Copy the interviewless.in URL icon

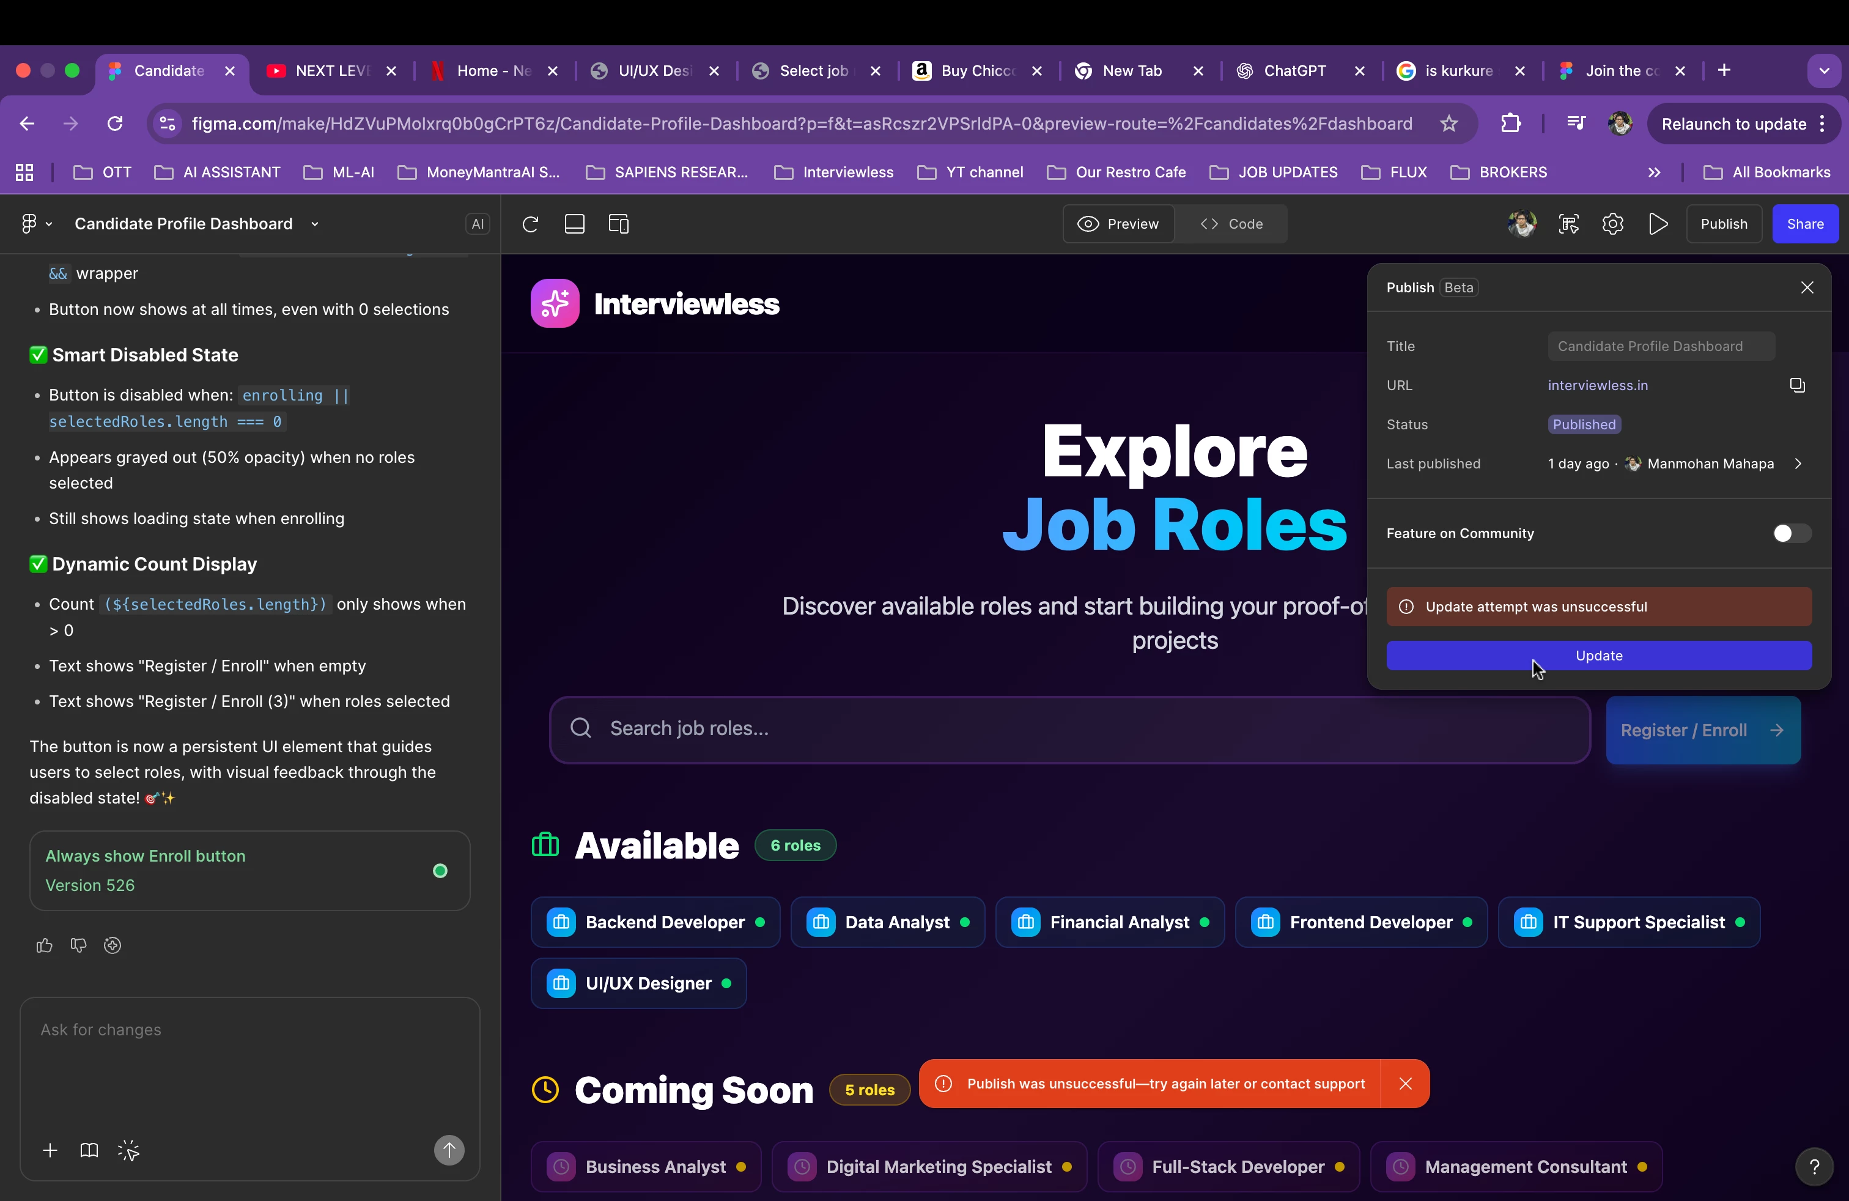(x=1797, y=385)
